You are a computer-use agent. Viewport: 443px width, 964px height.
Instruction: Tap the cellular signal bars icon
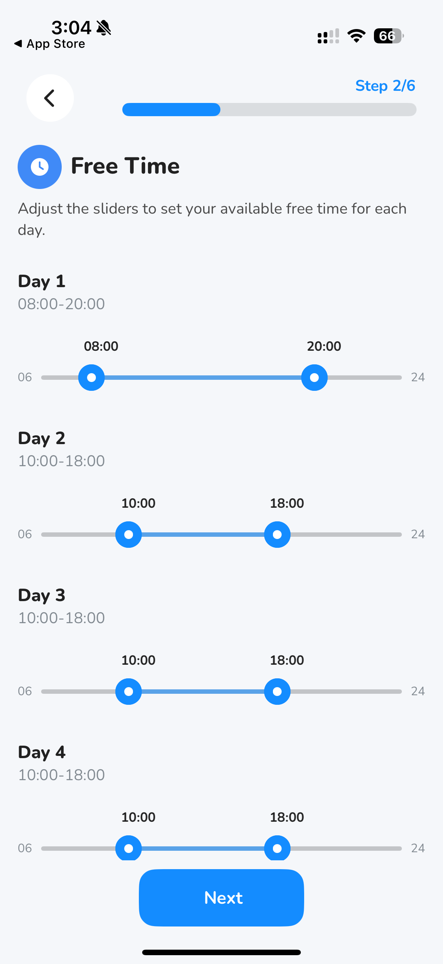(328, 36)
